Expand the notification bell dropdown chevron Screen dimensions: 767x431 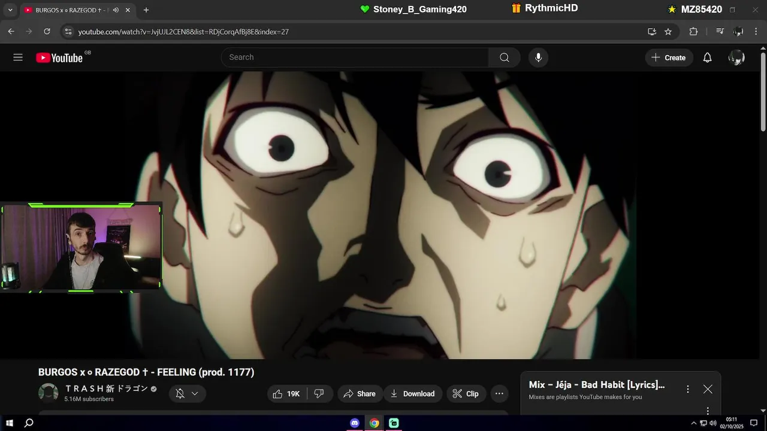195,393
